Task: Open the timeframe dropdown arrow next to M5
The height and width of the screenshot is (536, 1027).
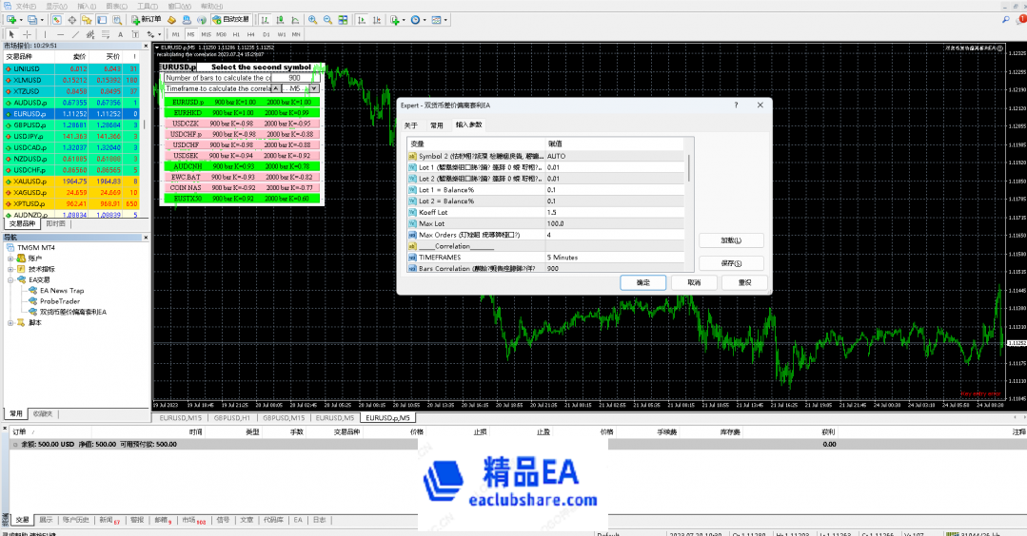Action: (313, 88)
